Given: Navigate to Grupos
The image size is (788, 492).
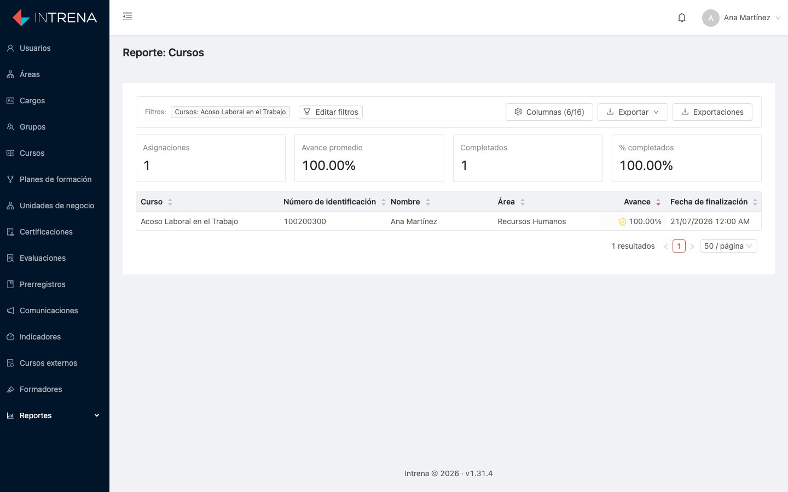Looking at the screenshot, I should [55, 127].
